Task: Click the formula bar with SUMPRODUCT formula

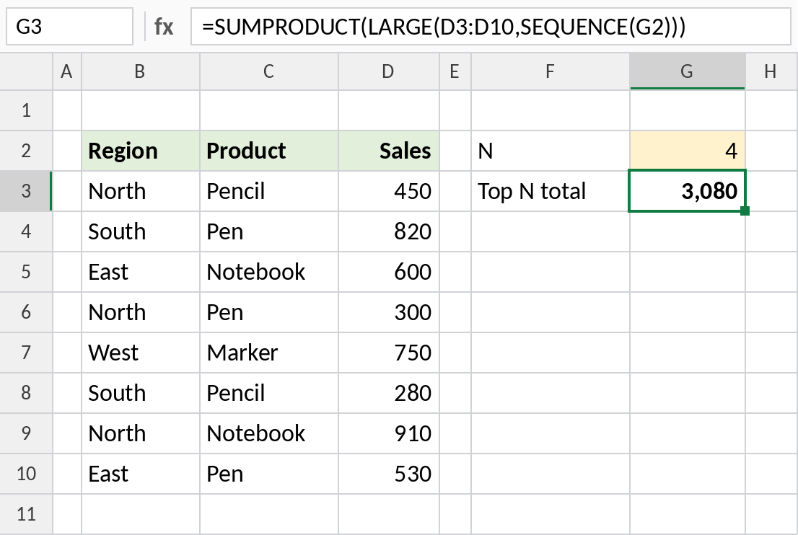Action: 491,26
